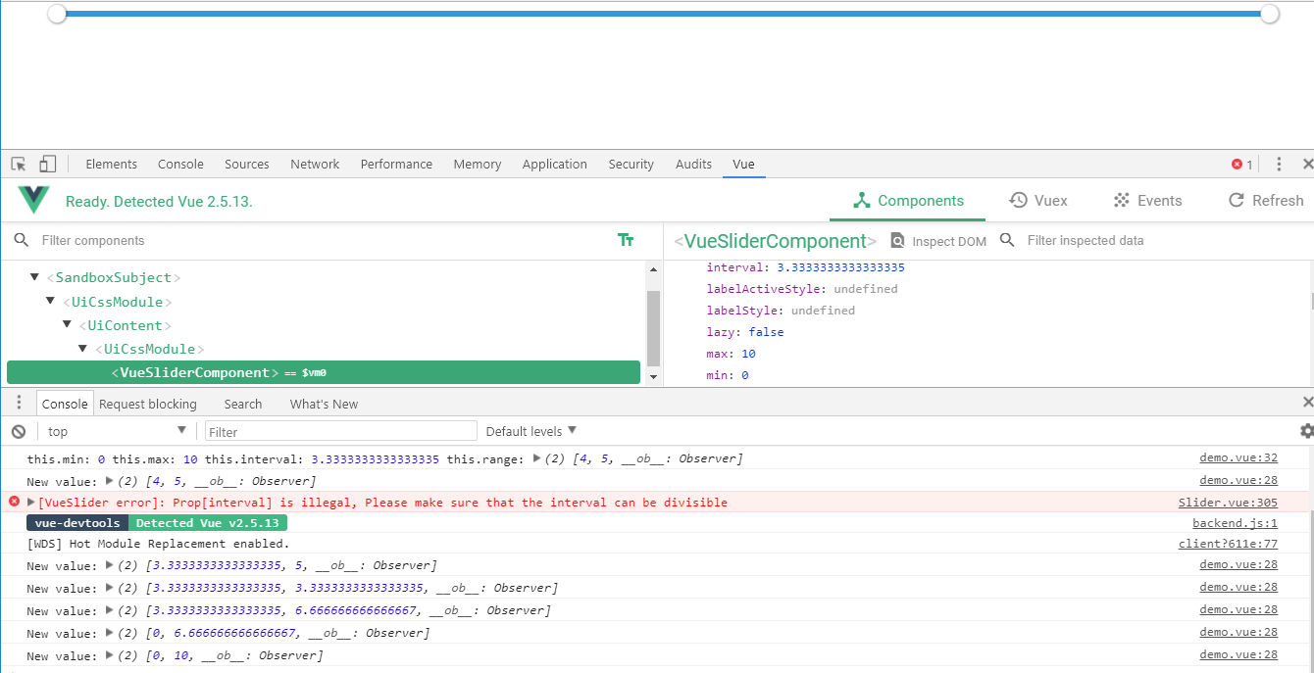The height and width of the screenshot is (673, 1314).
Task: Open the Slider.vue:305 source link
Action: (x=1228, y=503)
